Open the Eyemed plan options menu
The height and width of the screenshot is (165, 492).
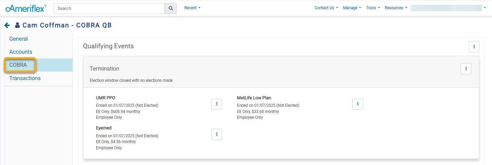[217, 135]
